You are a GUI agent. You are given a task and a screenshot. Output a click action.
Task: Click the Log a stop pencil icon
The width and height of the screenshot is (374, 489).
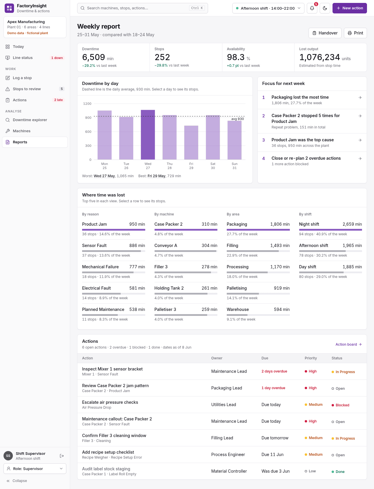[x=8, y=78]
